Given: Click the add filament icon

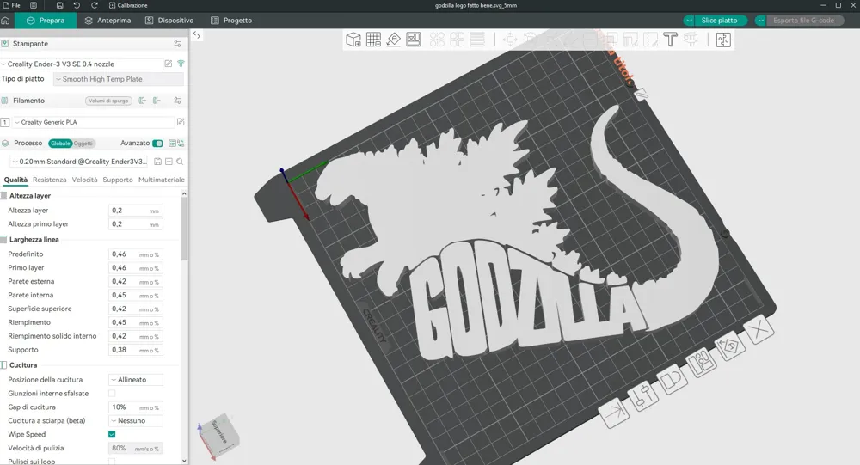Looking at the screenshot, I should click(143, 101).
